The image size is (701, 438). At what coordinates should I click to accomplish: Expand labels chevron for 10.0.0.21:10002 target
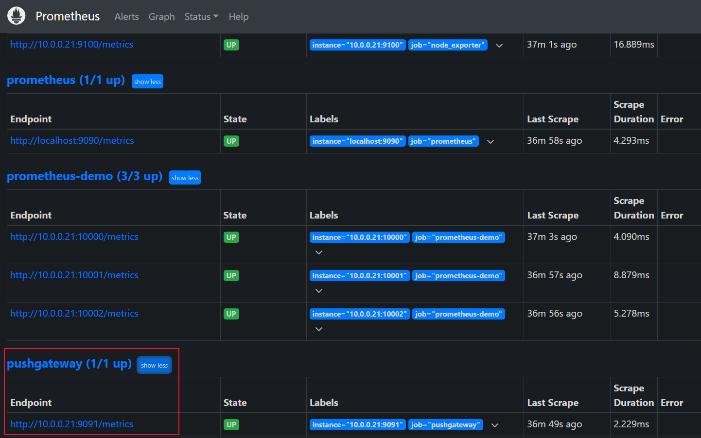[x=319, y=329]
